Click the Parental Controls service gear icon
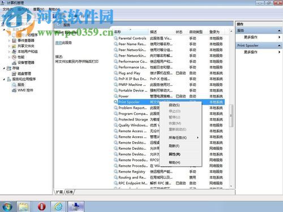This screenshot has width=283, height=212. click(x=115, y=38)
